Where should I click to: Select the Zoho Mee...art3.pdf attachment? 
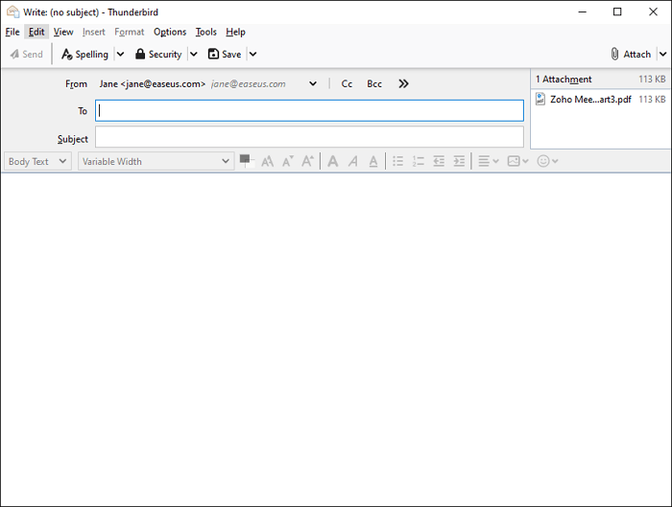(600, 100)
